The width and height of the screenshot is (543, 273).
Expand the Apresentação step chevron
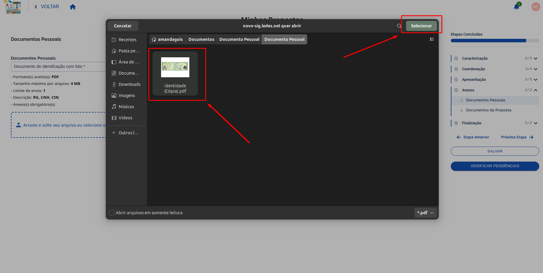click(536, 80)
